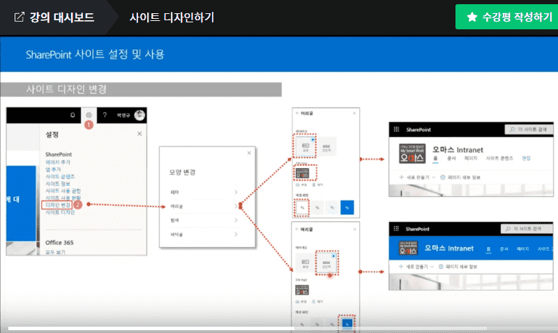Close the lower 머리글 panel
The image size is (558, 333).
point(354,230)
